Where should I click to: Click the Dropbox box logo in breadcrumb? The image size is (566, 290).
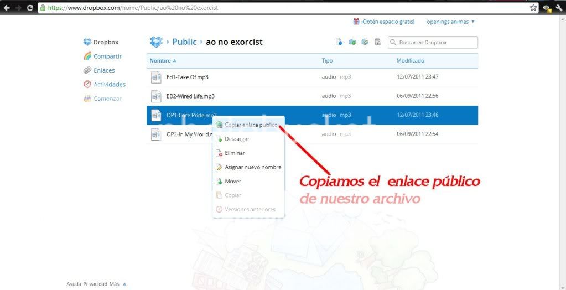click(x=156, y=42)
